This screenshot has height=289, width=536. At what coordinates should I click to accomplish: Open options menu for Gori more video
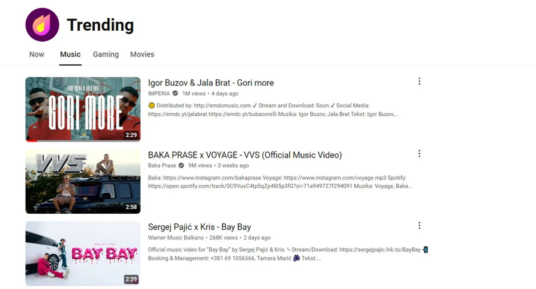(419, 82)
